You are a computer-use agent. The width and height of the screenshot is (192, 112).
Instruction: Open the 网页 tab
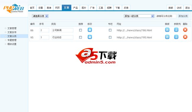[x=58, y=8]
